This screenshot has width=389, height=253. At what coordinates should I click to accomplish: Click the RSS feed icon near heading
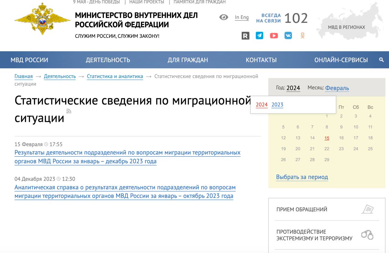[69, 111]
